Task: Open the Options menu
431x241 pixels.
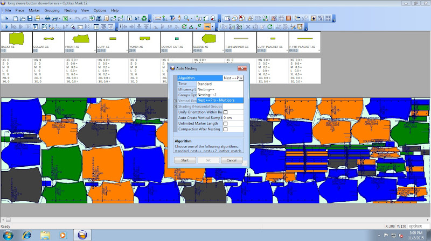Action: pyautogui.click(x=100, y=10)
